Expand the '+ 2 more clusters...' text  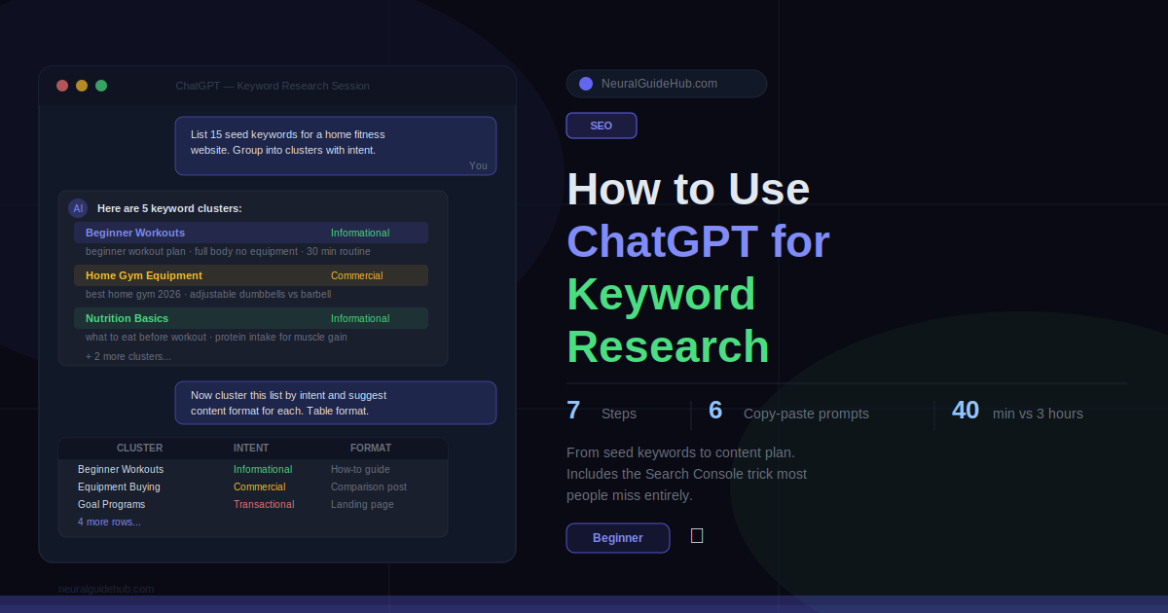coord(128,356)
